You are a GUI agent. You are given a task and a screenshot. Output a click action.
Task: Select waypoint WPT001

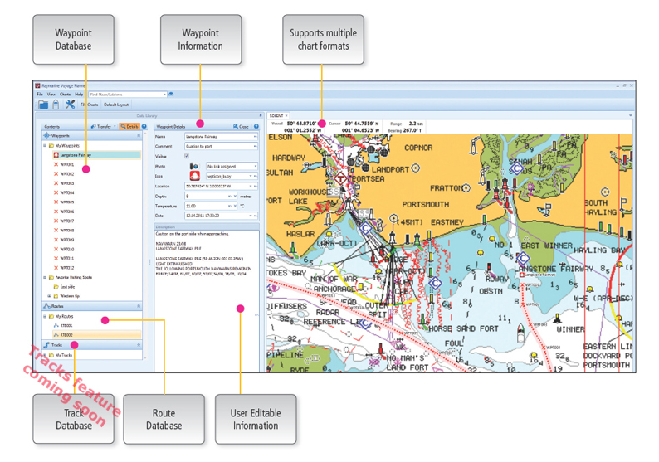tap(67, 164)
